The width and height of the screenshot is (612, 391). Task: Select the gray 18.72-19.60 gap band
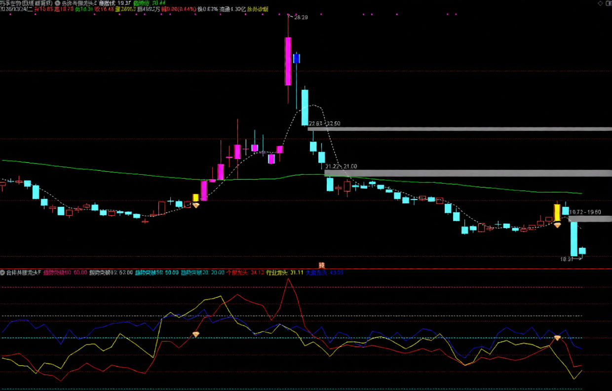(x=590, y=218)
